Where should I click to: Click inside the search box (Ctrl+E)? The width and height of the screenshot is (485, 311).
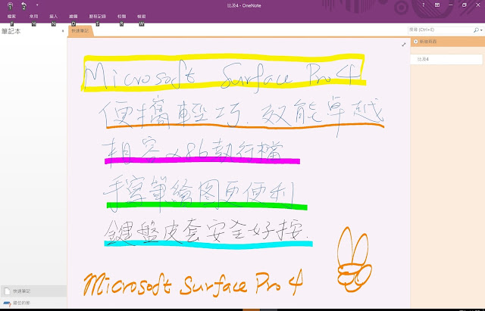click(x=440, y=30)
